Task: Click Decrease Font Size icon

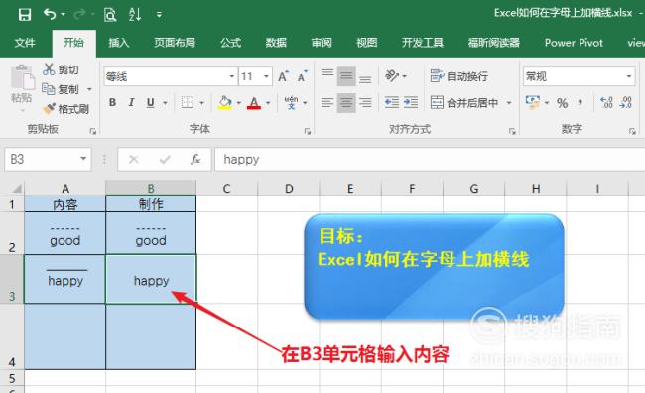Action: 303,76
